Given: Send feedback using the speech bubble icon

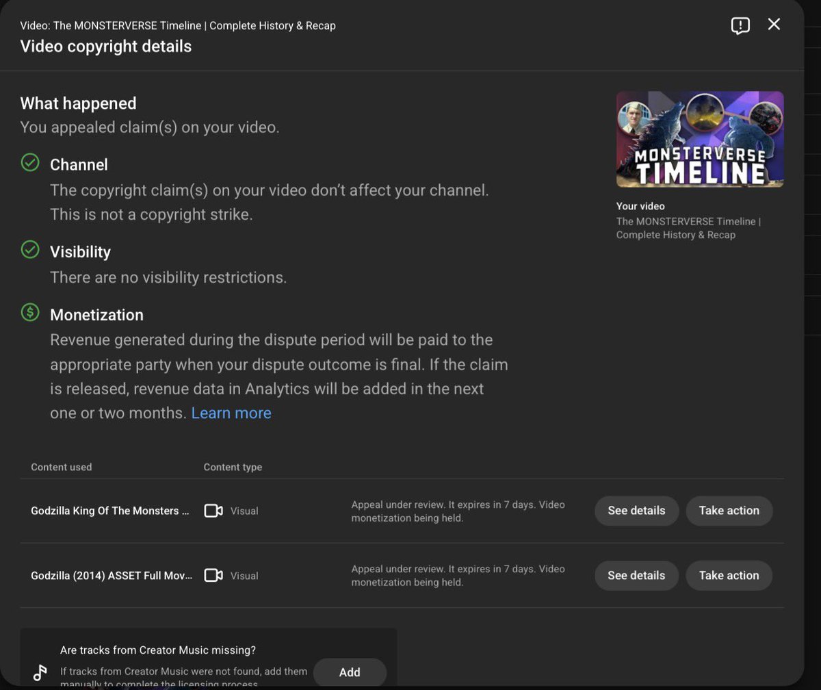Looking at the screenshot, I should point(740,25).
